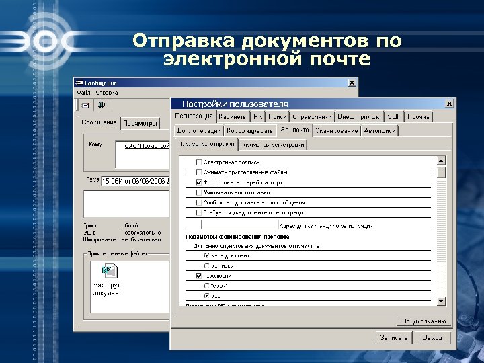
Task: Toggle Сообщать о доставке этого сообщения
Action: pos(199,203)
